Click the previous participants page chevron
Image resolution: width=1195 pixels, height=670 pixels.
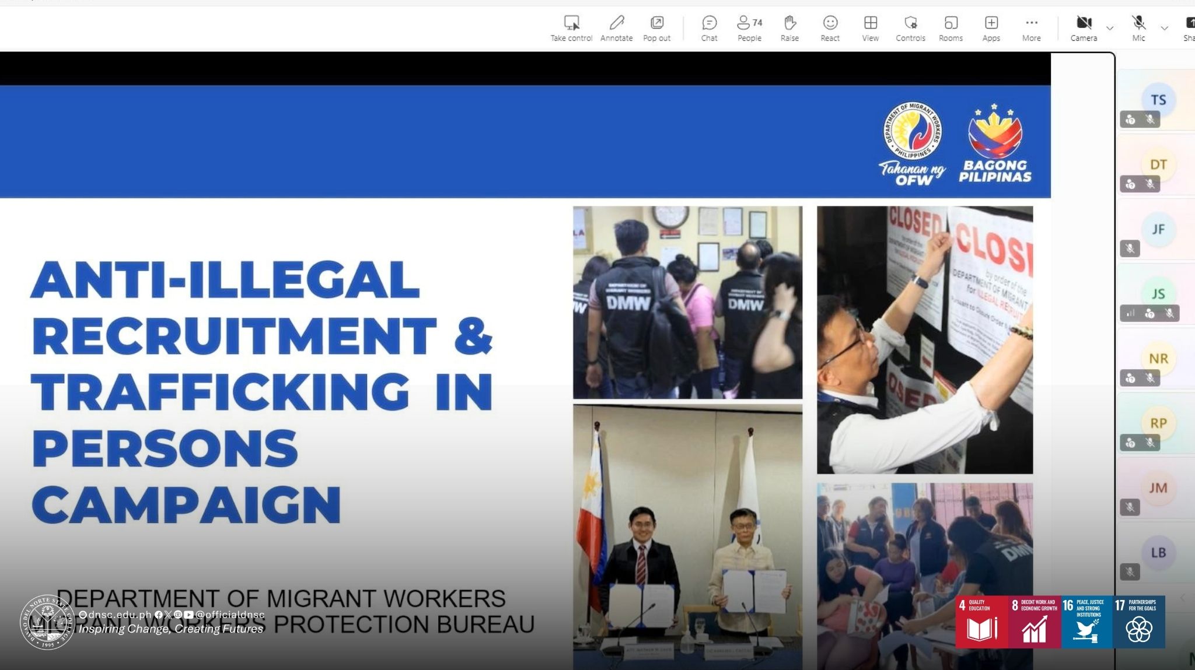coord(1183,598)
